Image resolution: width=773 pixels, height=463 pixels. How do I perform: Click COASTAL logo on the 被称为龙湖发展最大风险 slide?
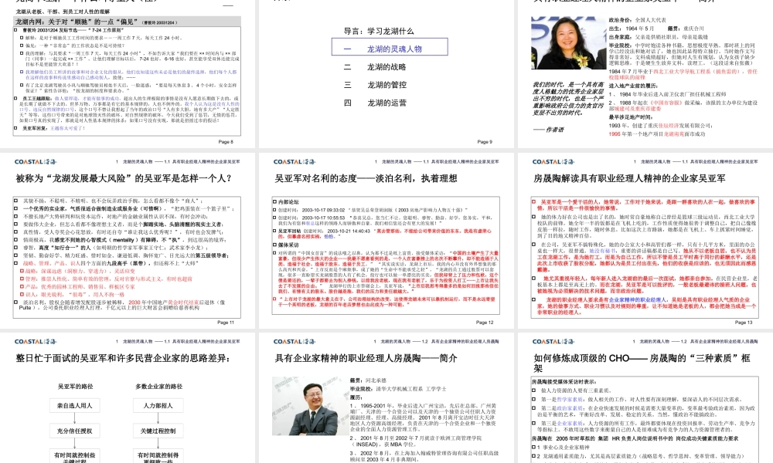[36, 161]
